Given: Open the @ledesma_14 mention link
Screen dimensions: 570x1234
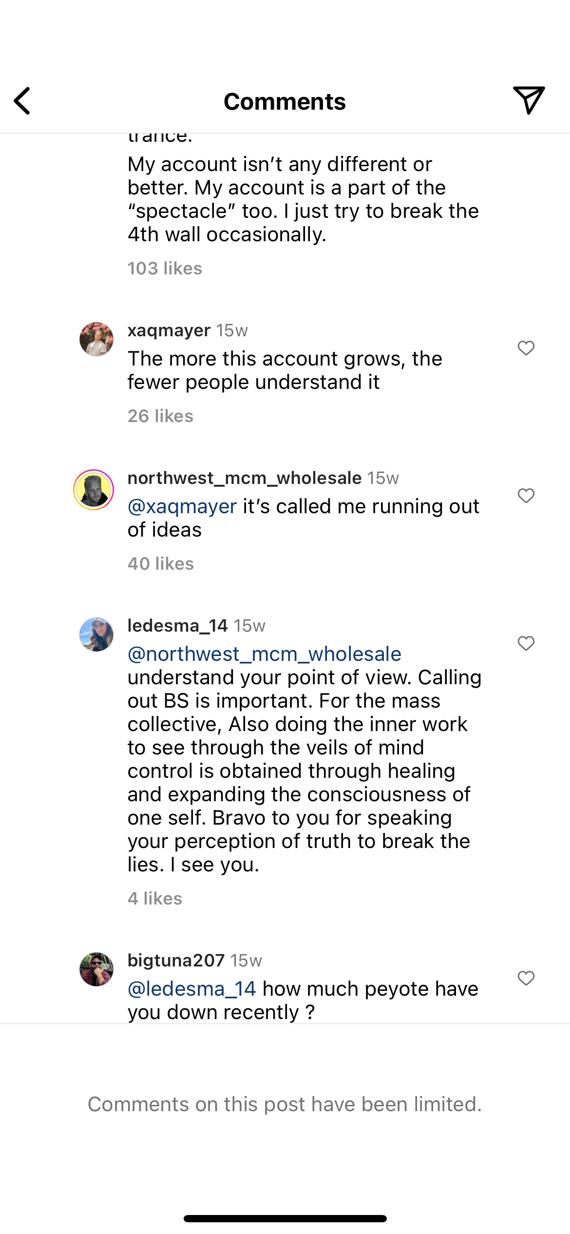Looking at the screenshot, I should 191,989.
